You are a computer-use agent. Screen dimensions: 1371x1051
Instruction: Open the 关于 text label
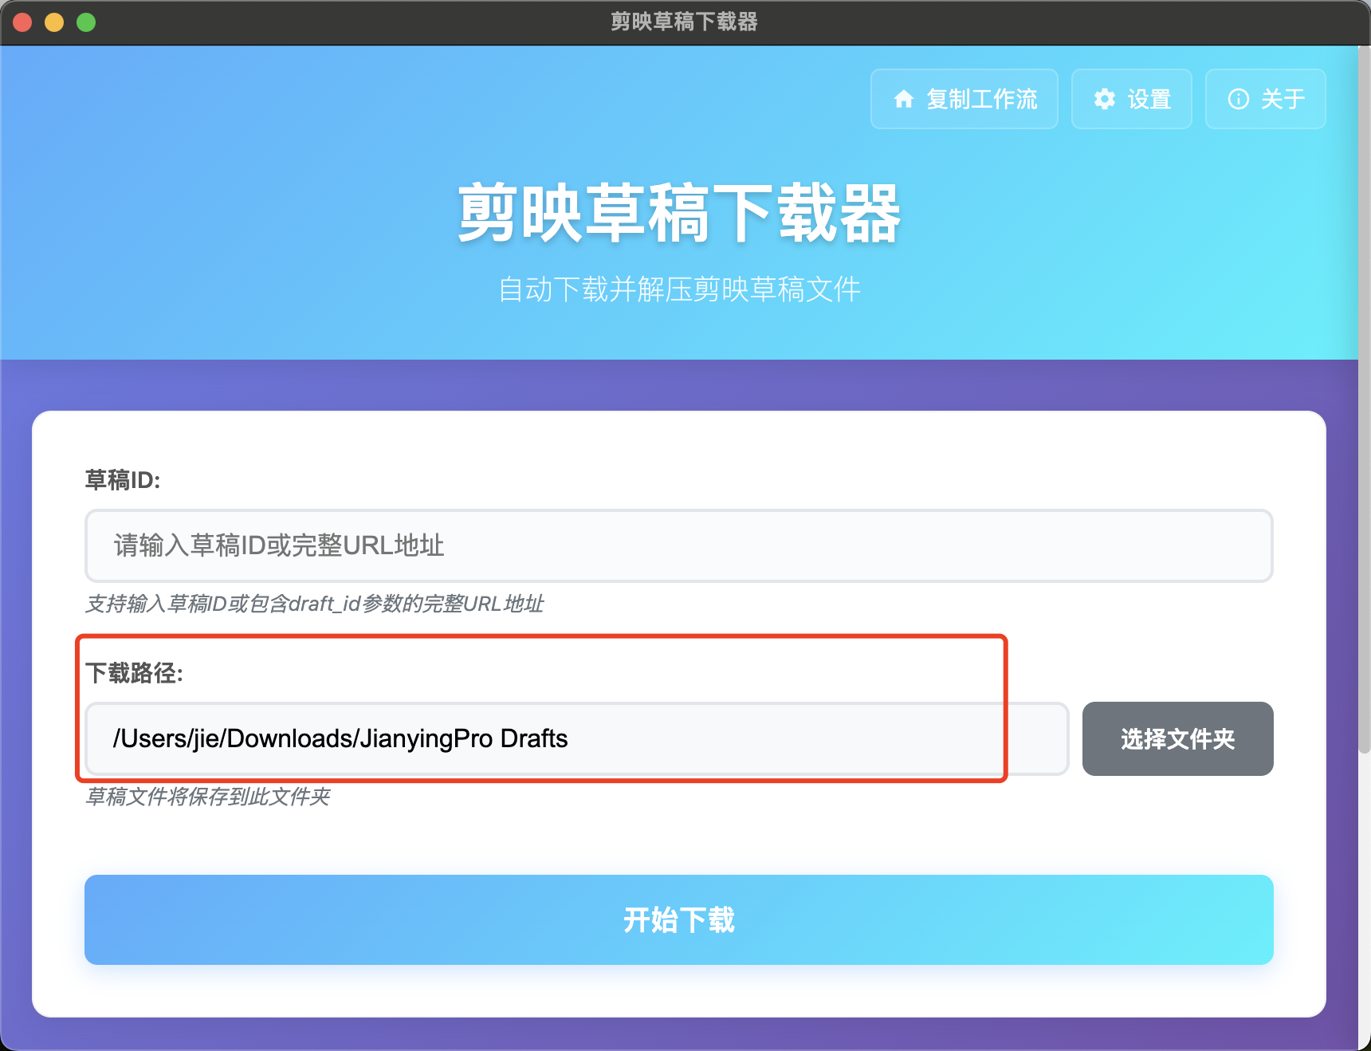pos(1283,99)
